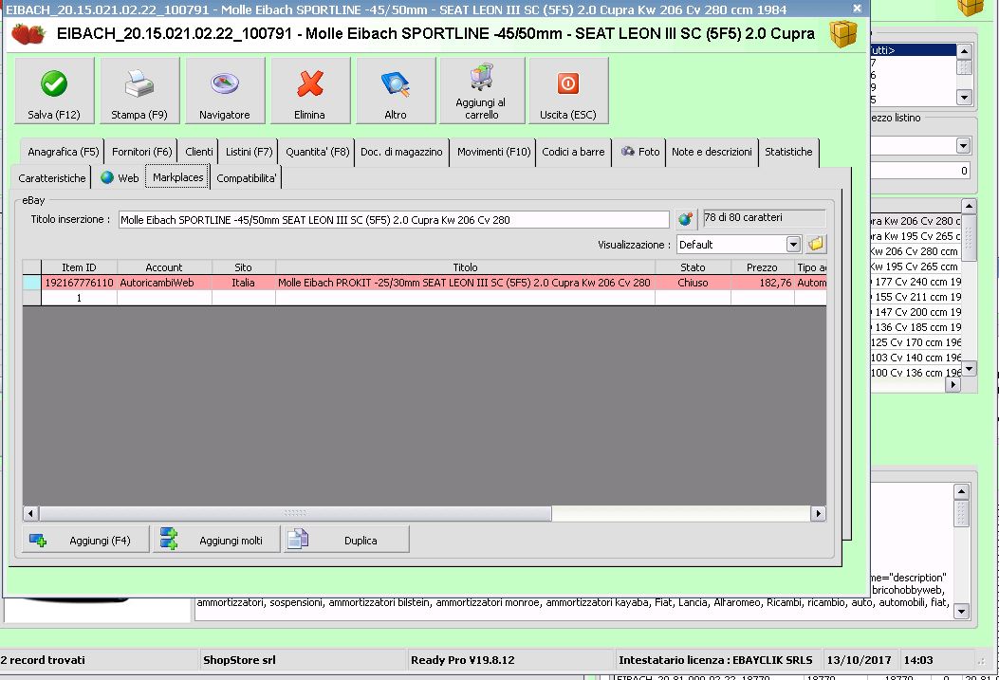Click the row selector of the eBay row
This screenshot has width=999, height=680.
(x=32, y=283)
